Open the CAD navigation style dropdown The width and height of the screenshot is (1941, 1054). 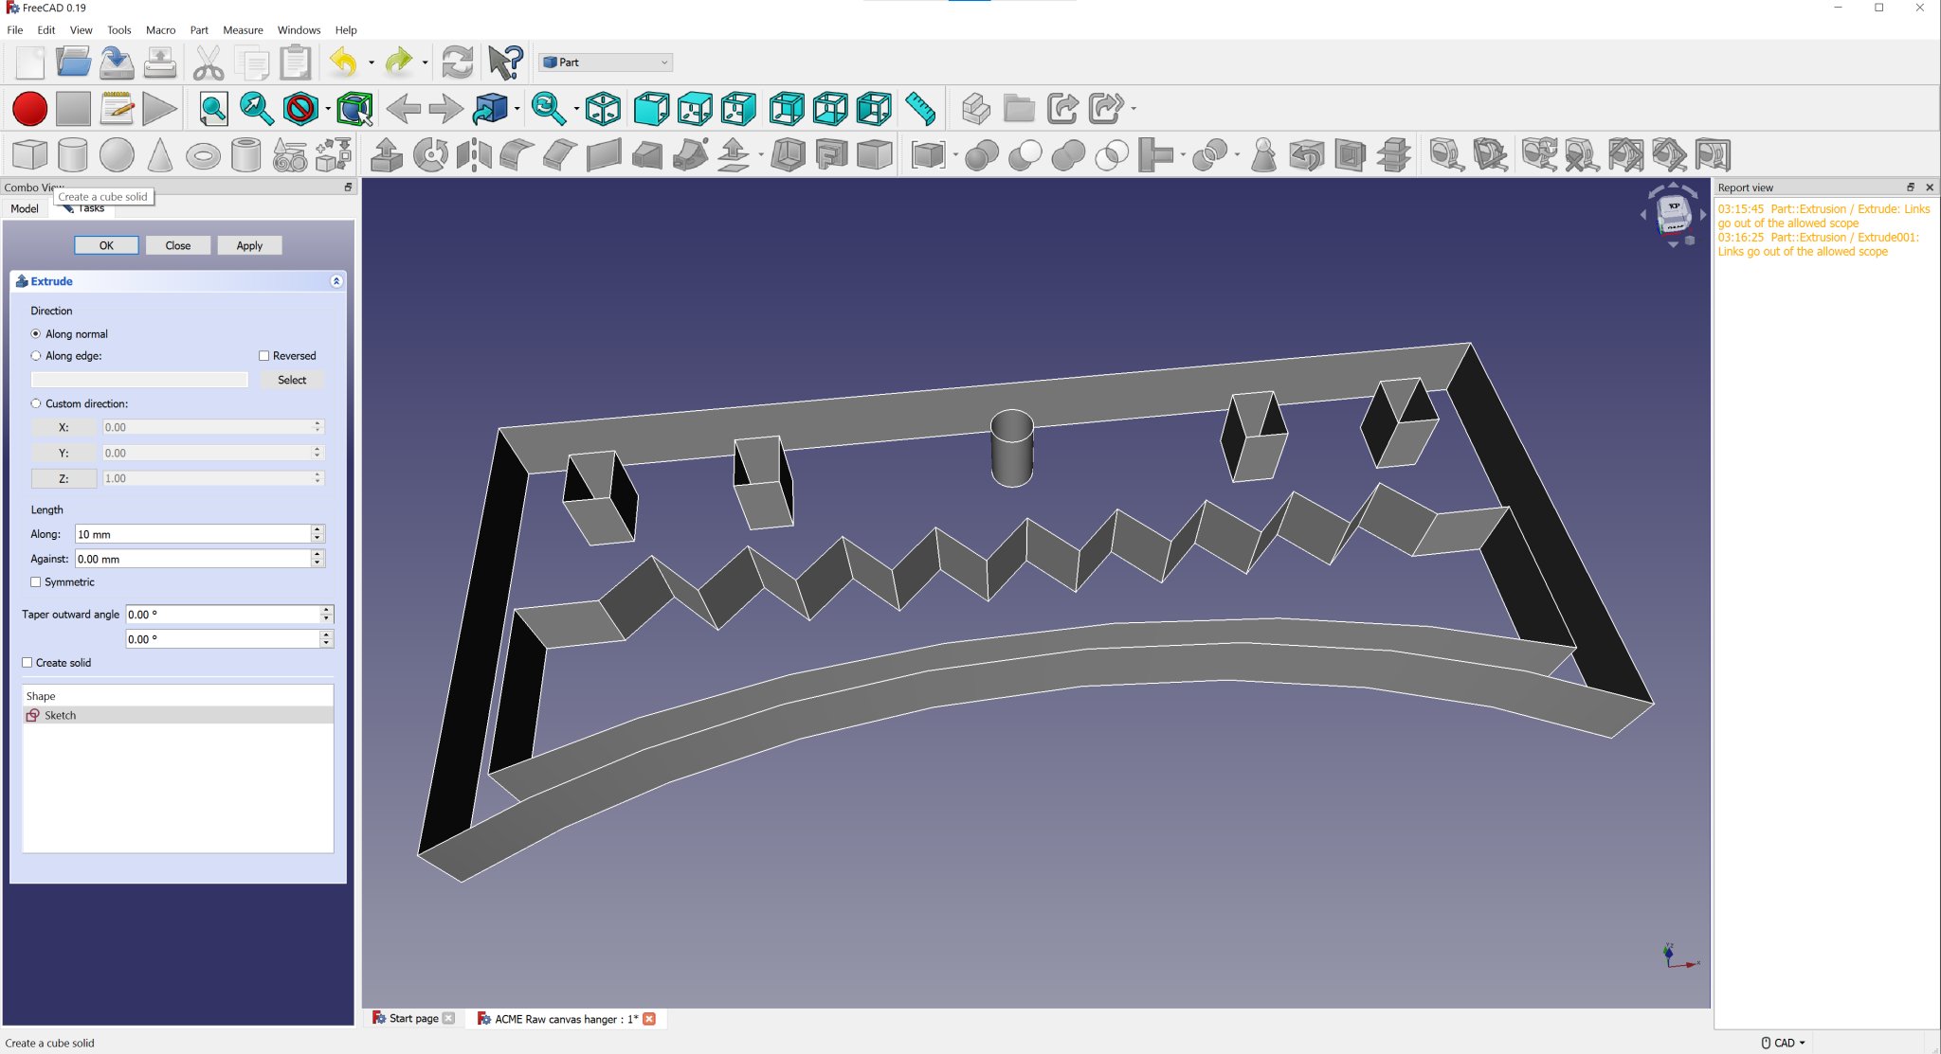(1784, 1043)
